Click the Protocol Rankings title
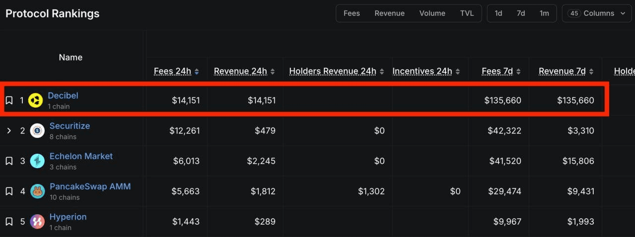This screenshot has width=635, height=237. pos(53,14)
